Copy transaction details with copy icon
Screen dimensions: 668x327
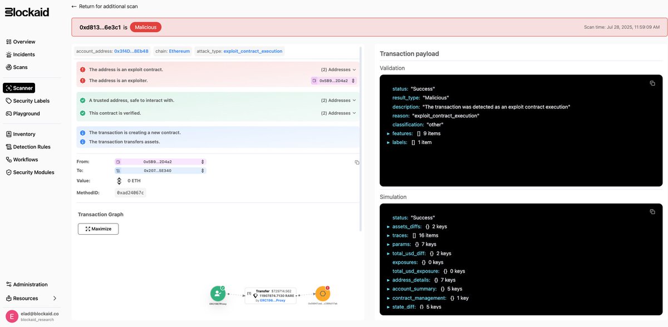tap(357, 162)
